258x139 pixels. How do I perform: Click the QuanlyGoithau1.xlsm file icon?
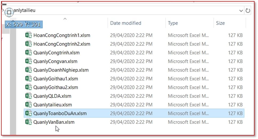pos(28,79)
